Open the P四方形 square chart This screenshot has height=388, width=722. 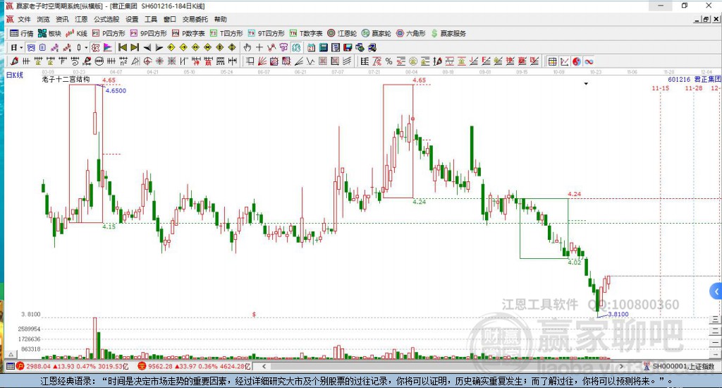pos(109,33)
